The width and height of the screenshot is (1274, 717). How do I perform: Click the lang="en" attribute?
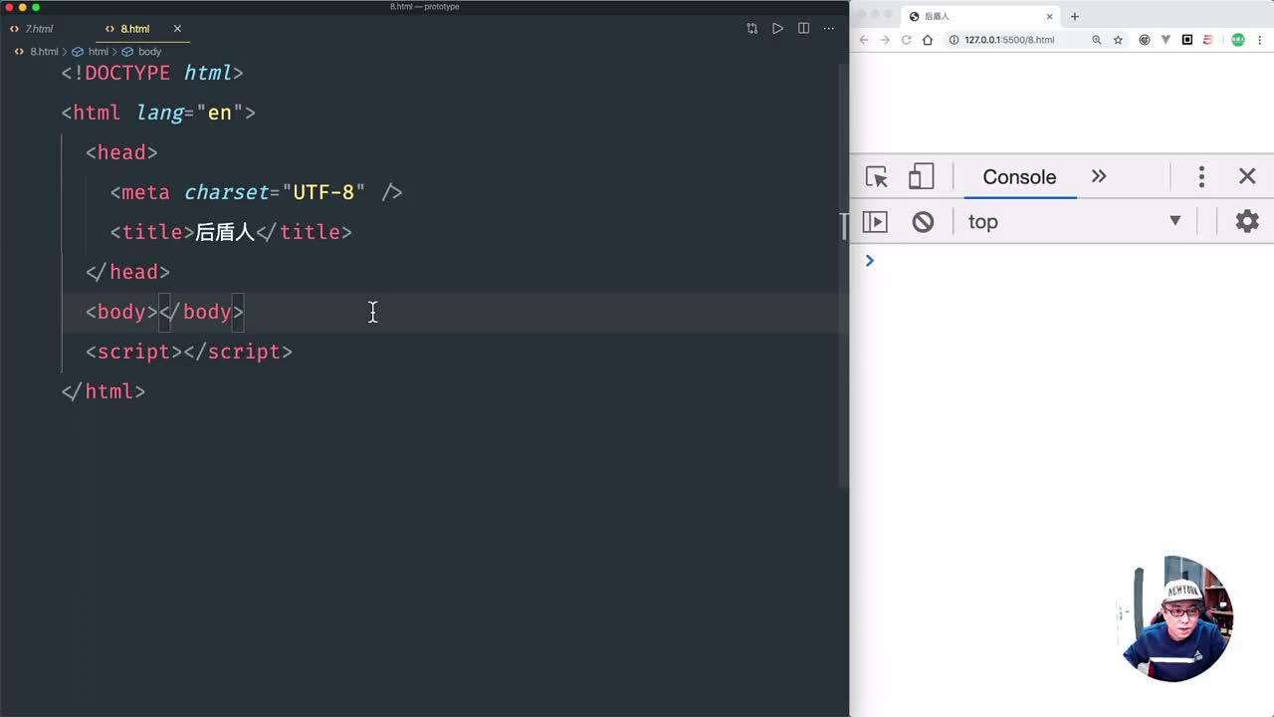click(189, 113)
